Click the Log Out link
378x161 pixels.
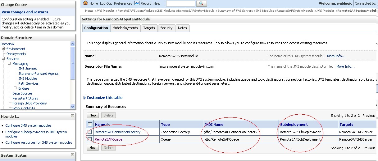pos(106,3)
